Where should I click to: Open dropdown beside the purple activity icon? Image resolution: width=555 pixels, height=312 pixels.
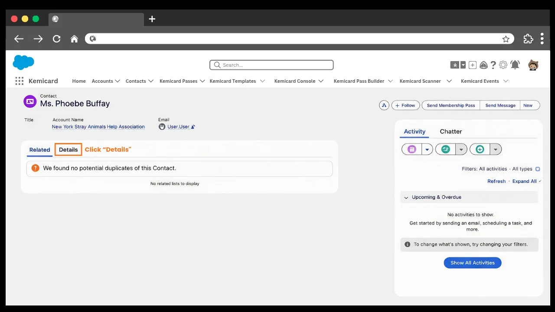coord(427,149)
